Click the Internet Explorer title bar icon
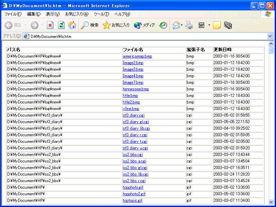 (5, 6)
